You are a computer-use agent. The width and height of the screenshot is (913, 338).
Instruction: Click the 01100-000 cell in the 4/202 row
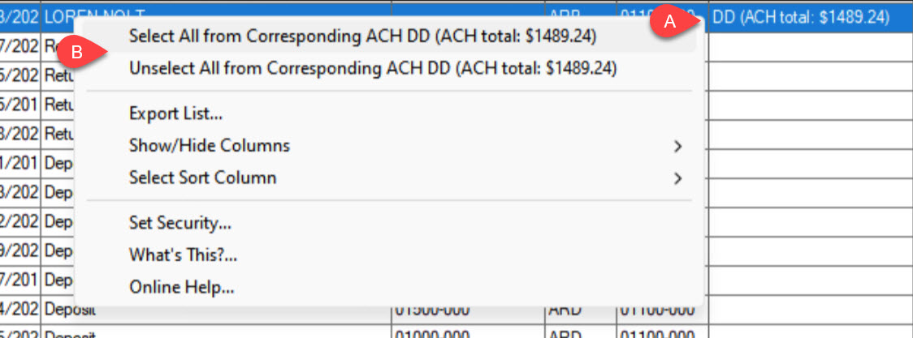click(662, 310)
